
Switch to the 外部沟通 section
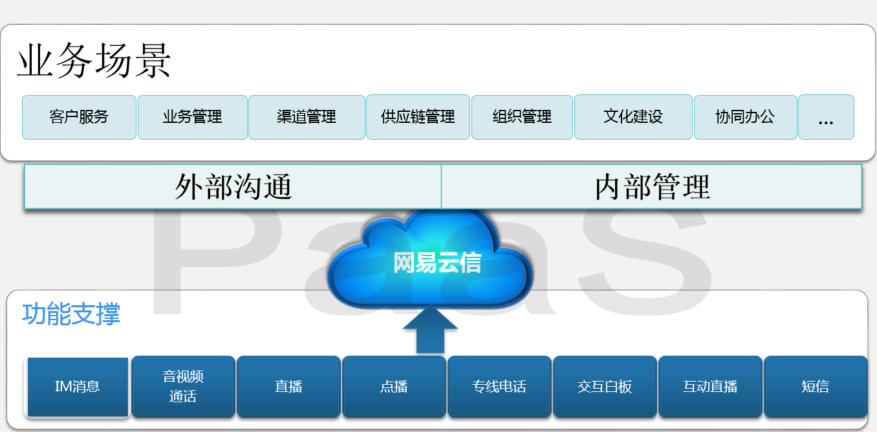[233, 187]
